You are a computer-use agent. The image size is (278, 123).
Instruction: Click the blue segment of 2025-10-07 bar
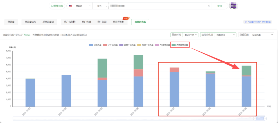click(174, 89)
